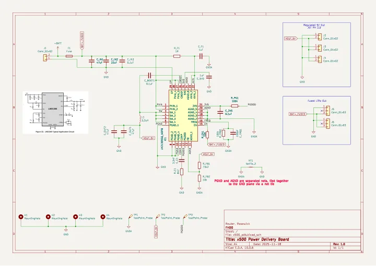Select the C_BOOT1 capacitor symbol
This screenshot has height=266, width=376.
click(150, 75)
